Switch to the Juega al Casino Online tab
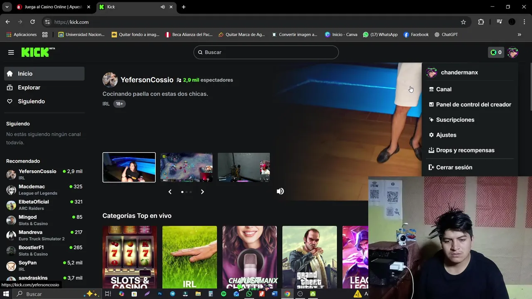The height and width of the screenshot is (299, 532). [x=54, y=7]
